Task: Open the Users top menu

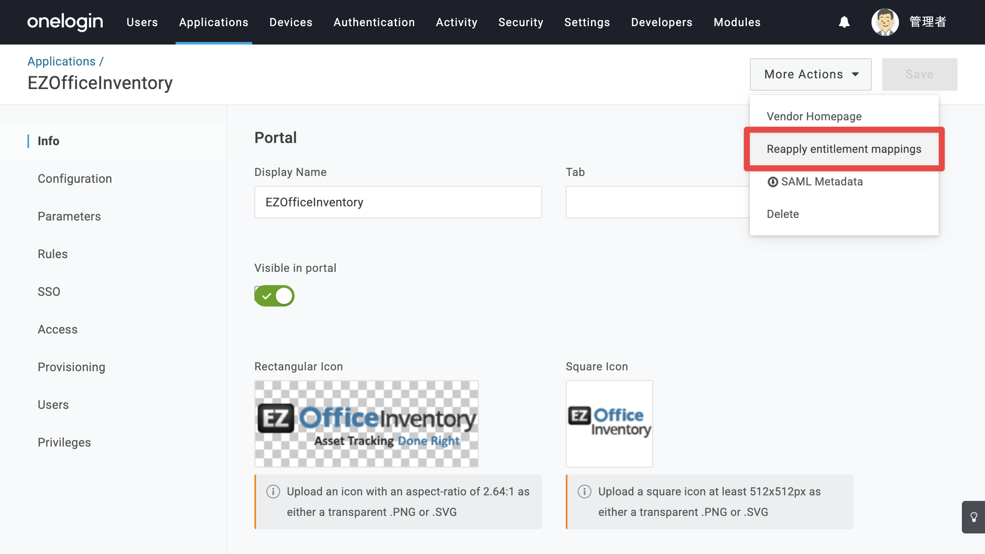Action: (x=142, y=22)
